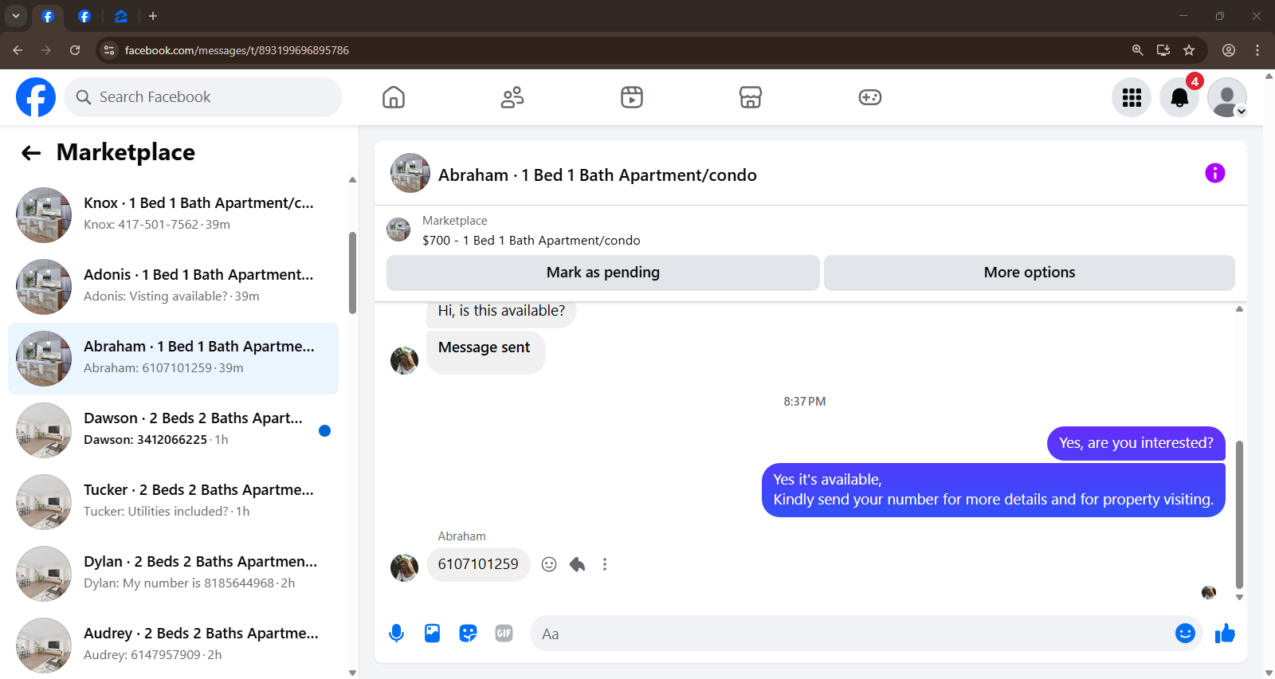1275x679 pixels.
Task: Click the Mark as pending button
Action: (603, 273)
